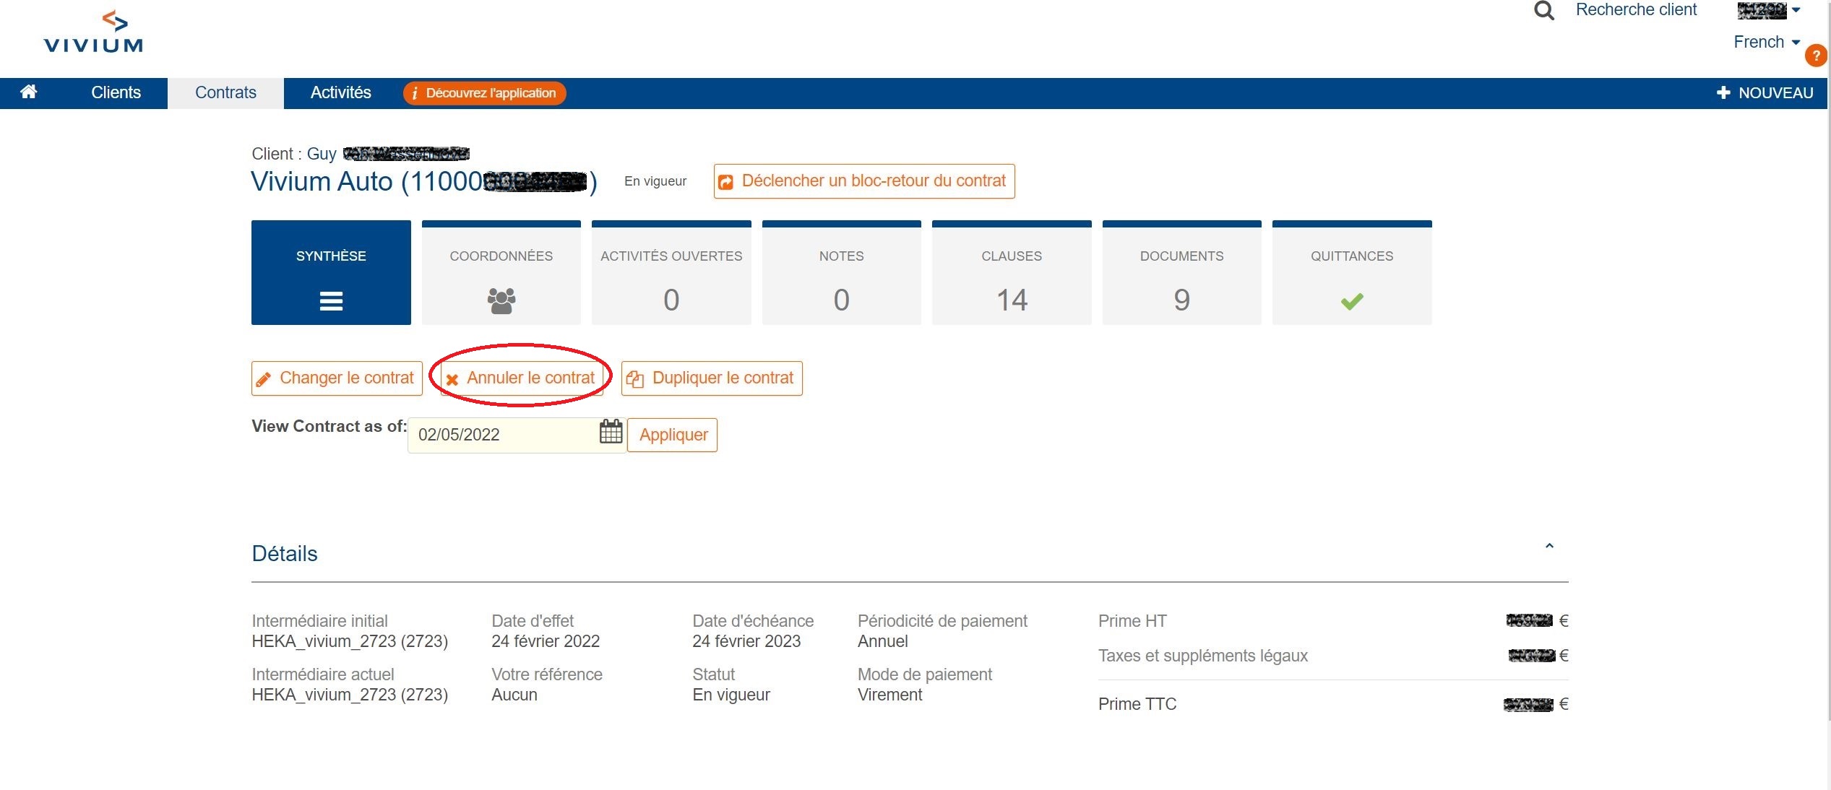Go to the Activités menu
This screenshot has height=790, width=1831.
(x=340, y=92)
